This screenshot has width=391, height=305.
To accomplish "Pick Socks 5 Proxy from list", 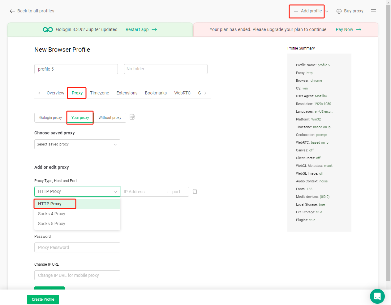I will [52, 224].
